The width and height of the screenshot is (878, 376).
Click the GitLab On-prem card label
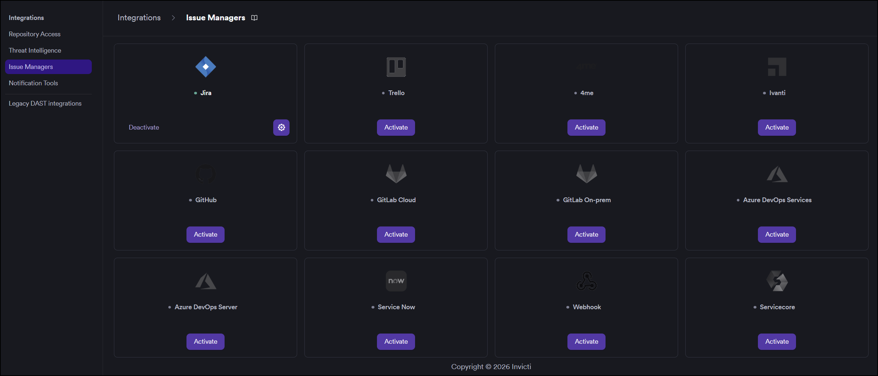(x=587, y=200)
